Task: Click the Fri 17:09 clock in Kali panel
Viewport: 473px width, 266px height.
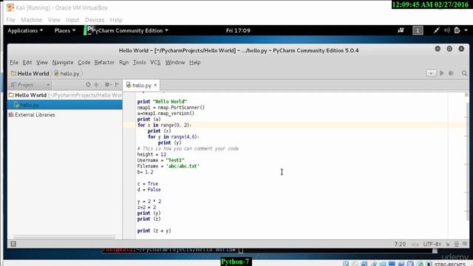Action: (238, 30)
